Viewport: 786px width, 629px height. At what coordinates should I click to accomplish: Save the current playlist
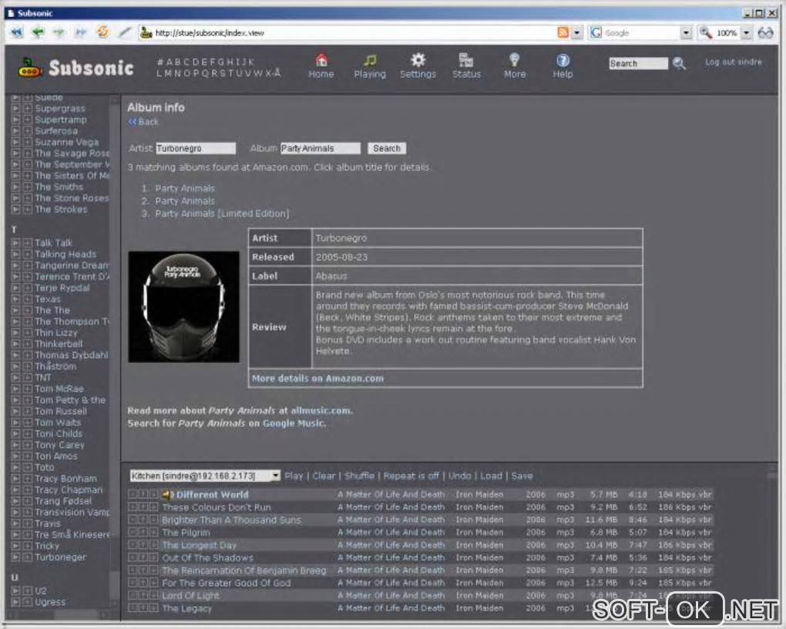[522, 476]
